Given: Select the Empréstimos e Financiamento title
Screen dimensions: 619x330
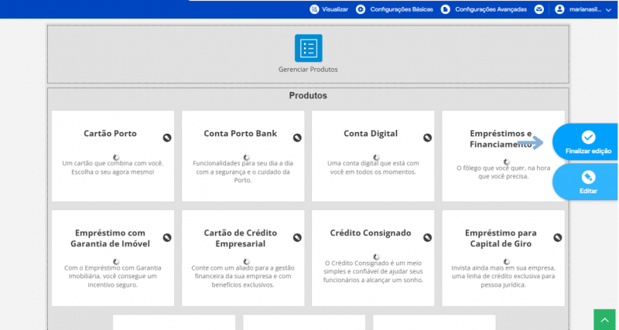Looking at the screenshot, I should coord(501,139).
